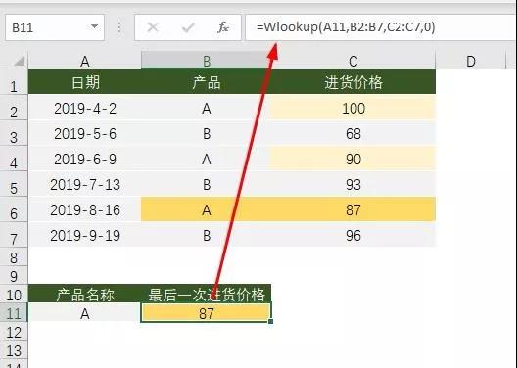This screenshot has width=517, height=368.
Task: Select row 2 header
Action: tap(14, 108)
